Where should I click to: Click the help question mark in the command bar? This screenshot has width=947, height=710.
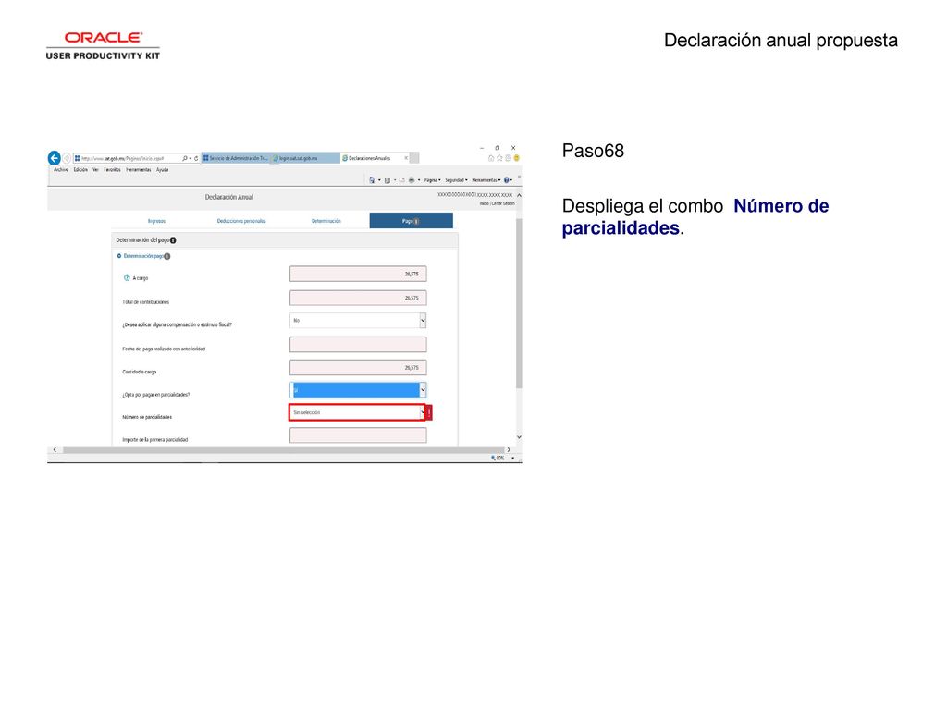pos(506,180)
